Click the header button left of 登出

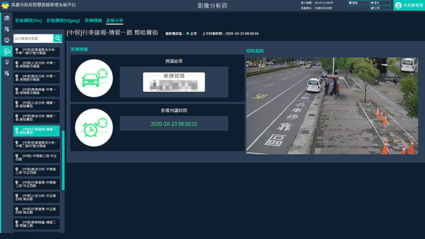pos(358,3)
